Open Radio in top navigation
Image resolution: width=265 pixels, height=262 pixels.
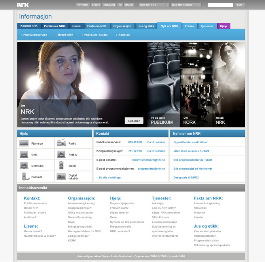[129, 5]
